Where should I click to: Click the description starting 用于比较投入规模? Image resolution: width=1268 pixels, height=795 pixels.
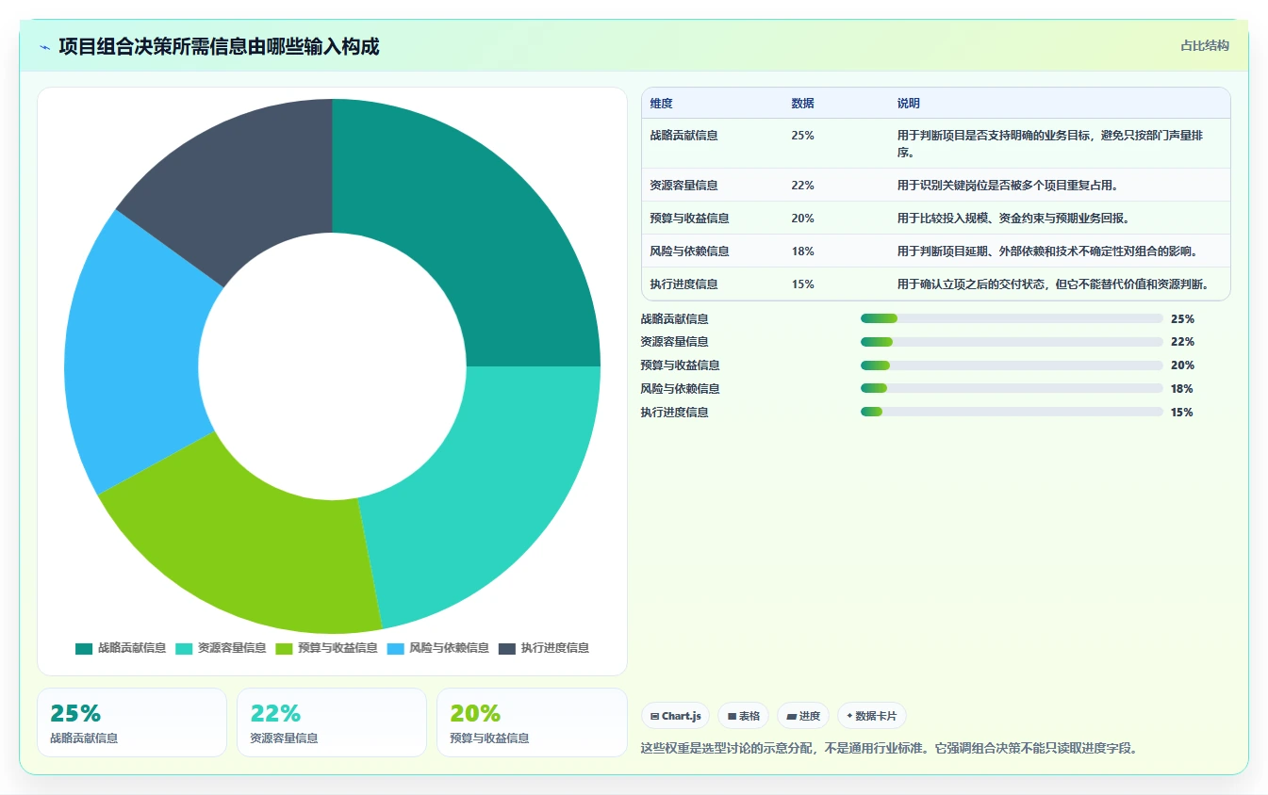pos(1013,219)
